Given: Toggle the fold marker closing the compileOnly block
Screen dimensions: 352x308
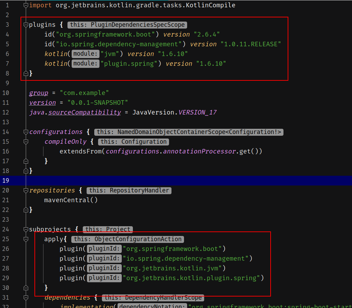Looking at the screenshot, I should 25,161.
